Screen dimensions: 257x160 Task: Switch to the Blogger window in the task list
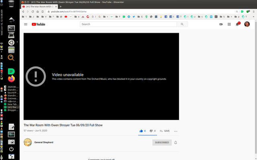11,110
